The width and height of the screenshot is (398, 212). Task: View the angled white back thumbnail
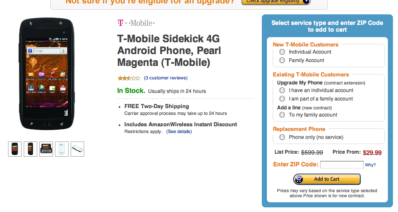tap(77, 149)
